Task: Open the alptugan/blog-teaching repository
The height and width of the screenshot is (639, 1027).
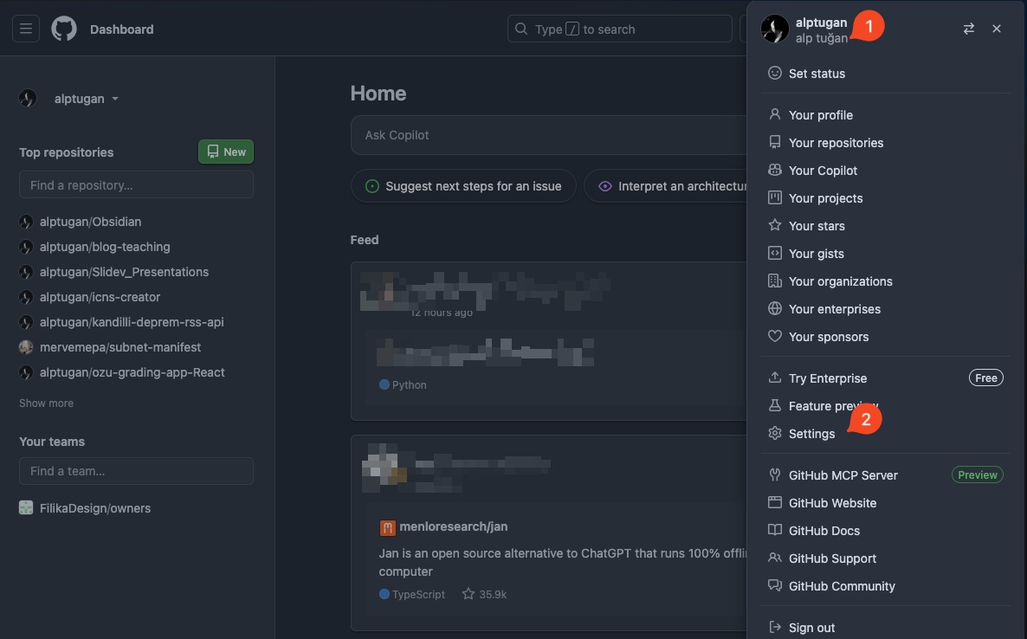Action: 105,246
